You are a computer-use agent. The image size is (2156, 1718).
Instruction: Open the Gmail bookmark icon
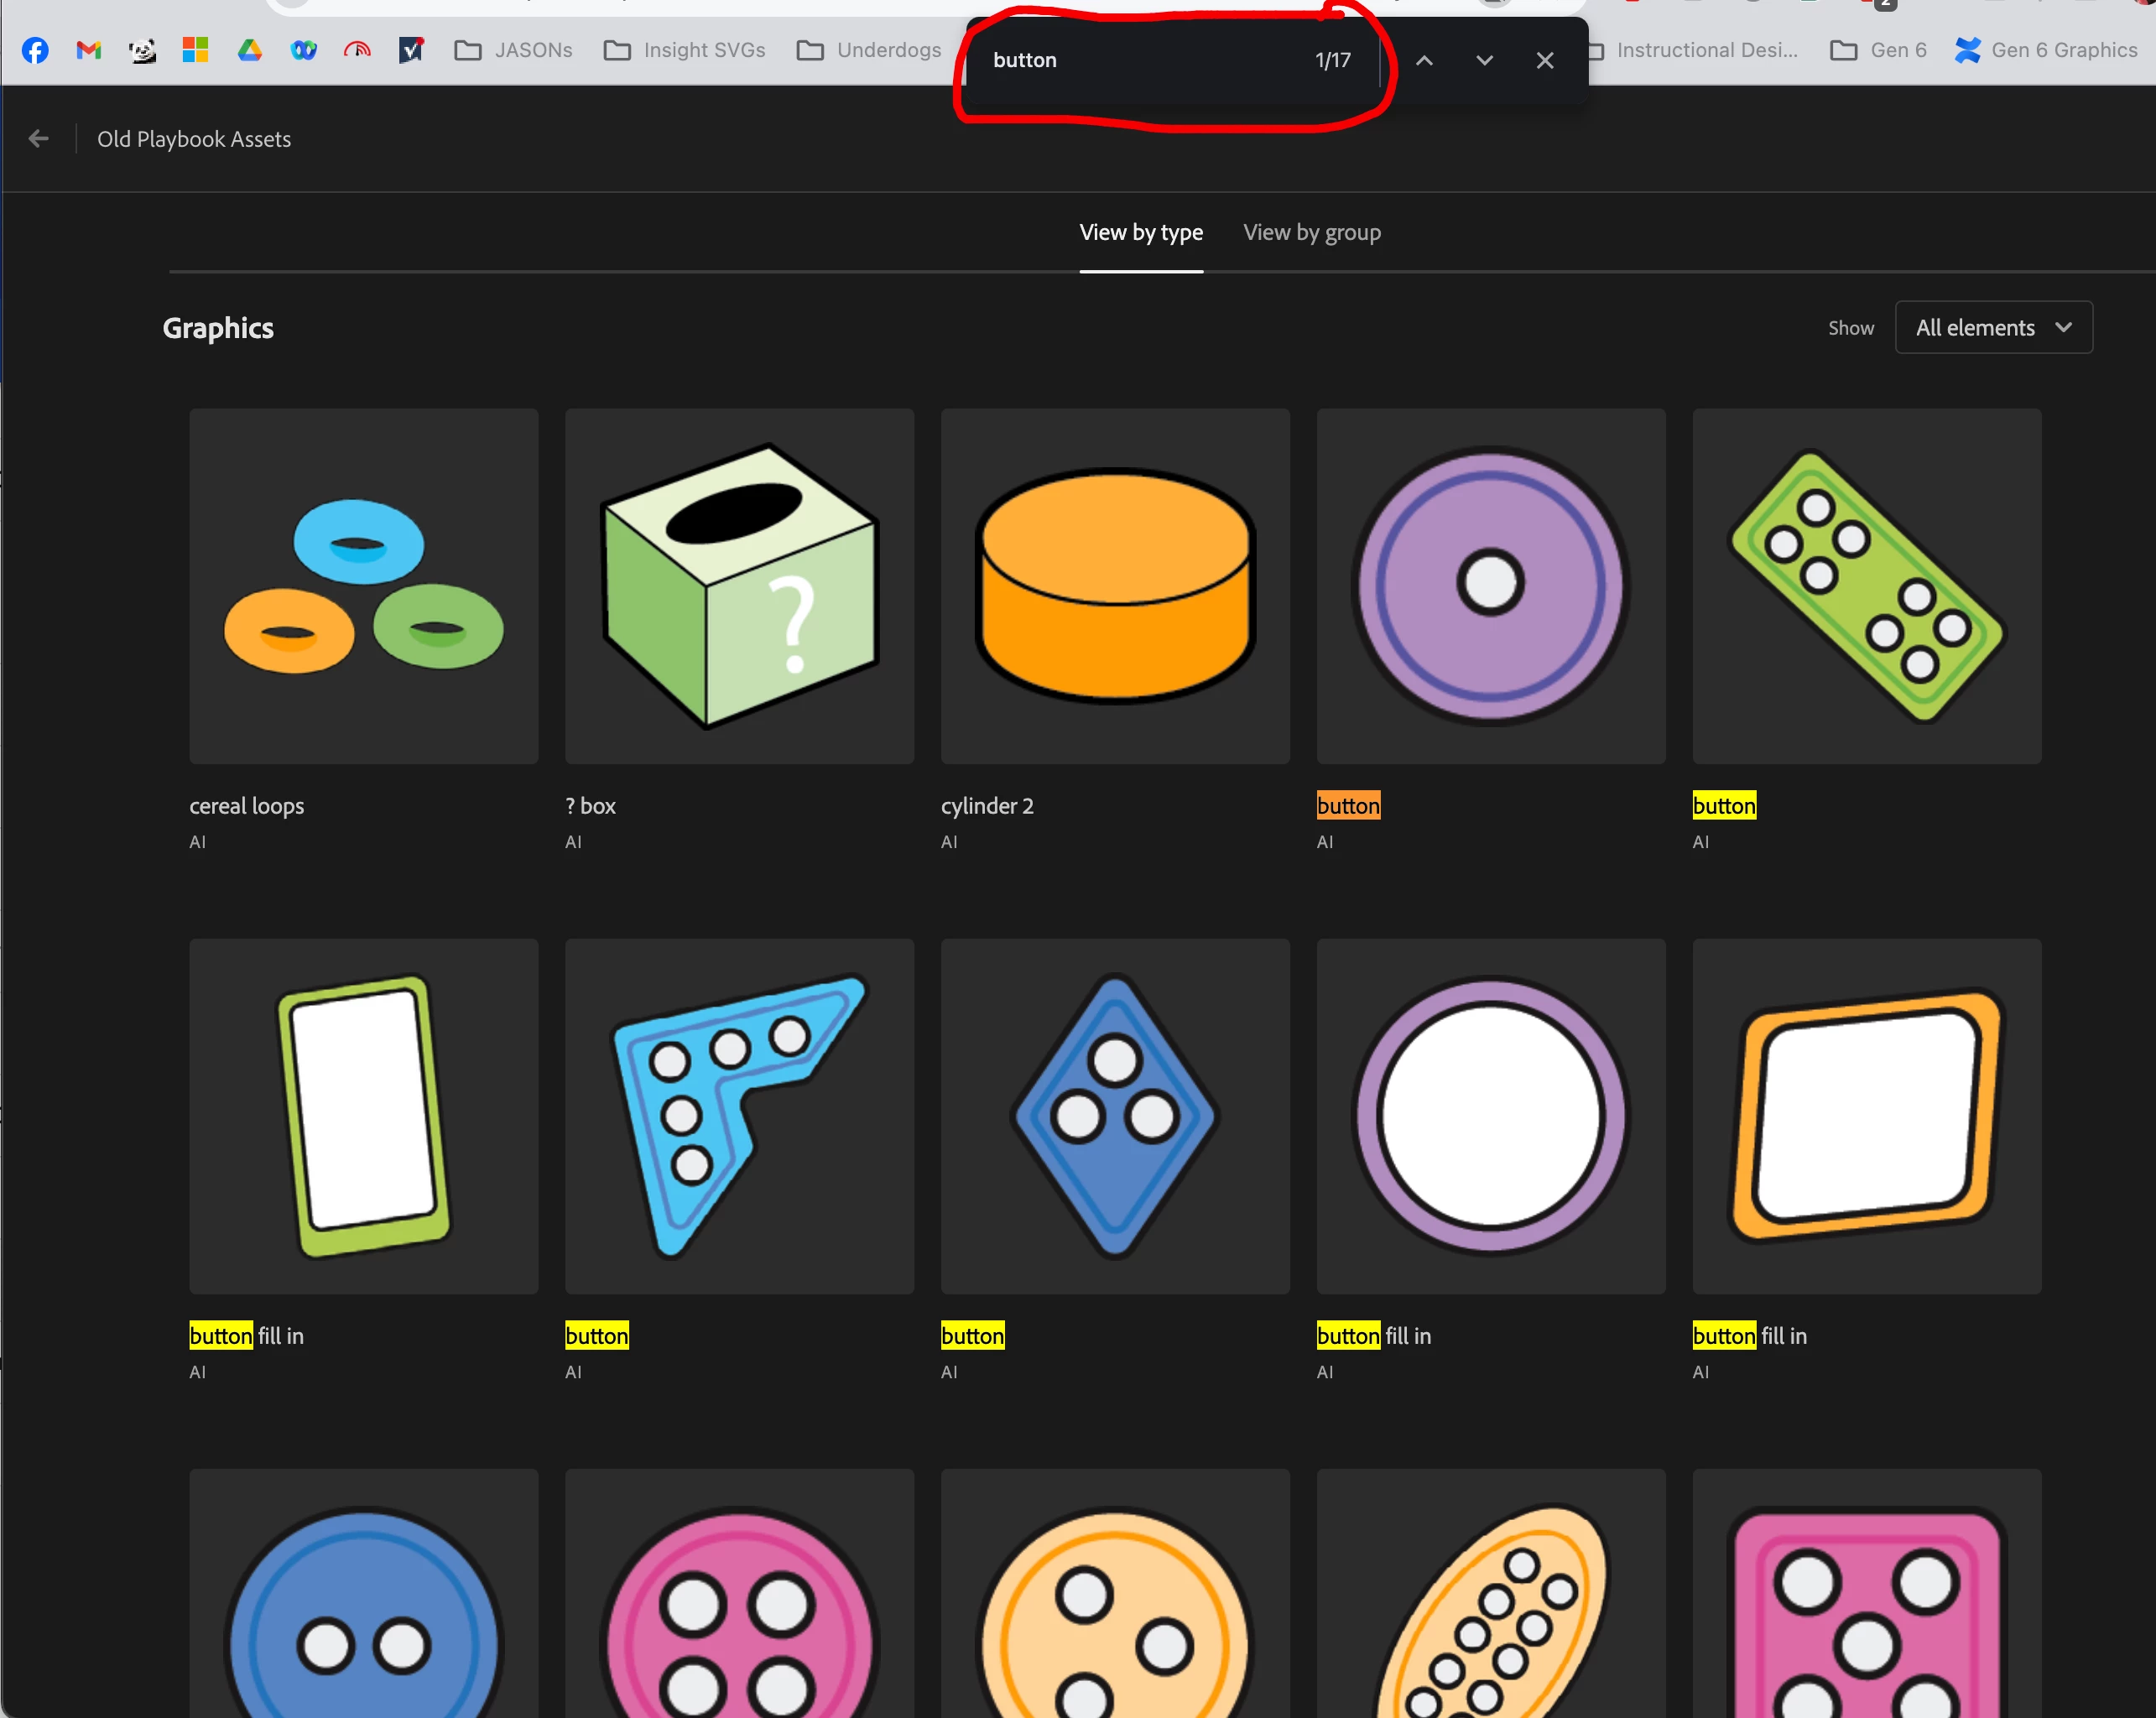tap(89, 51)
